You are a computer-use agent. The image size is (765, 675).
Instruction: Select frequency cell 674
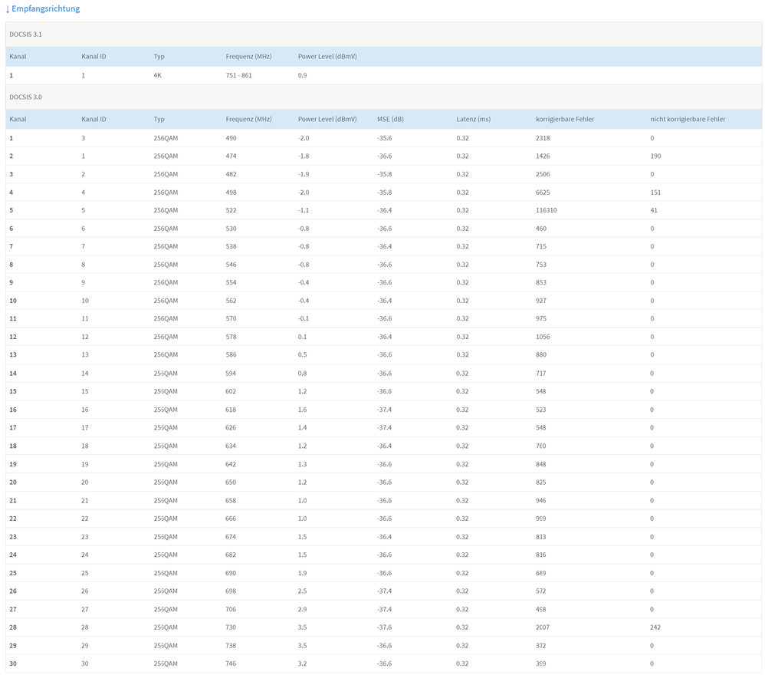coord(231,537)
